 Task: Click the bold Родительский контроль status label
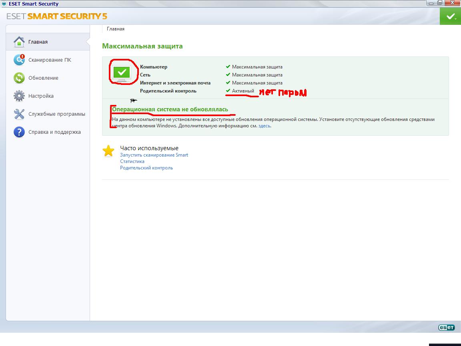(x=168, y=91)
